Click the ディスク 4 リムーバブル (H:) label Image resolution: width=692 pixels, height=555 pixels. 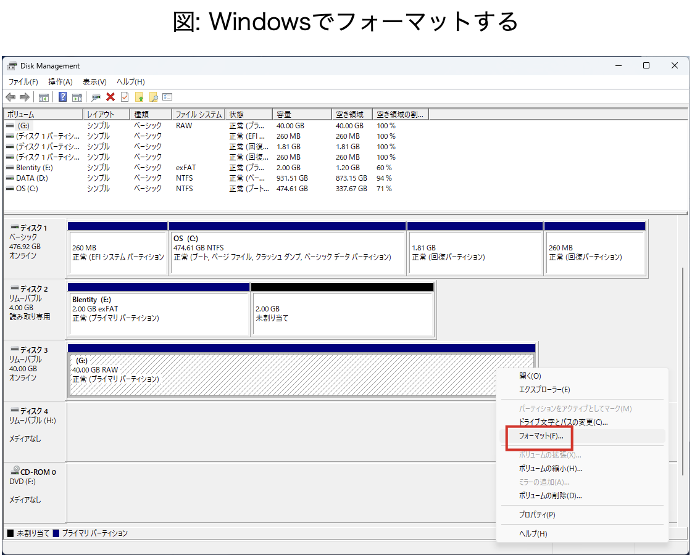(35, 431)
